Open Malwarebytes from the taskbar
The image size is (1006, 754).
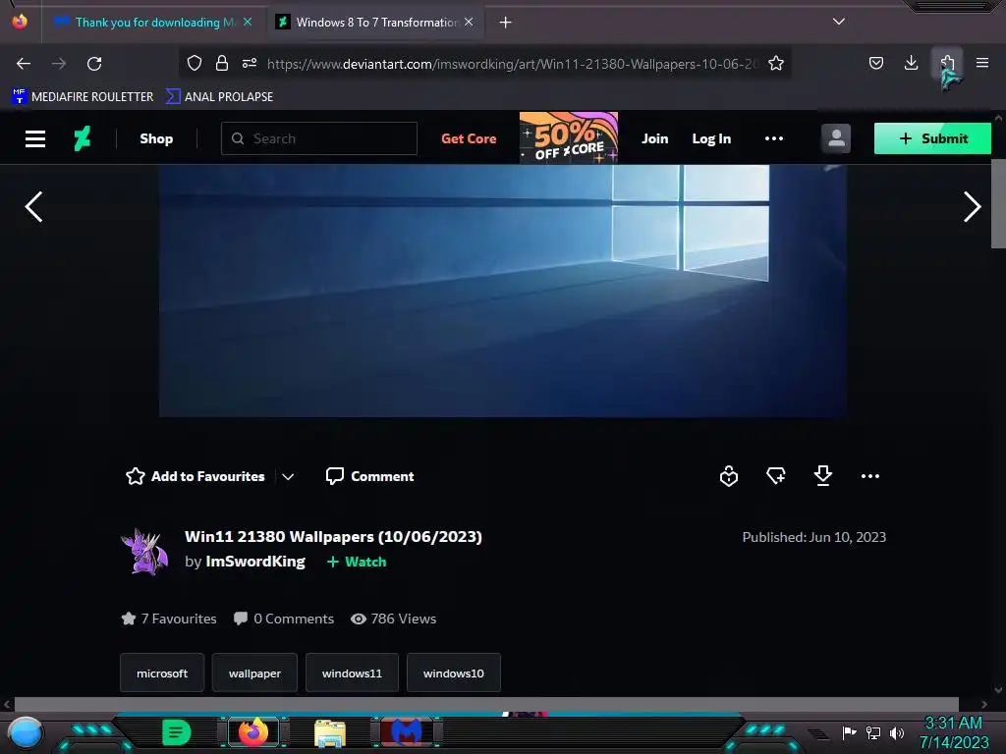tap(407, 732)
